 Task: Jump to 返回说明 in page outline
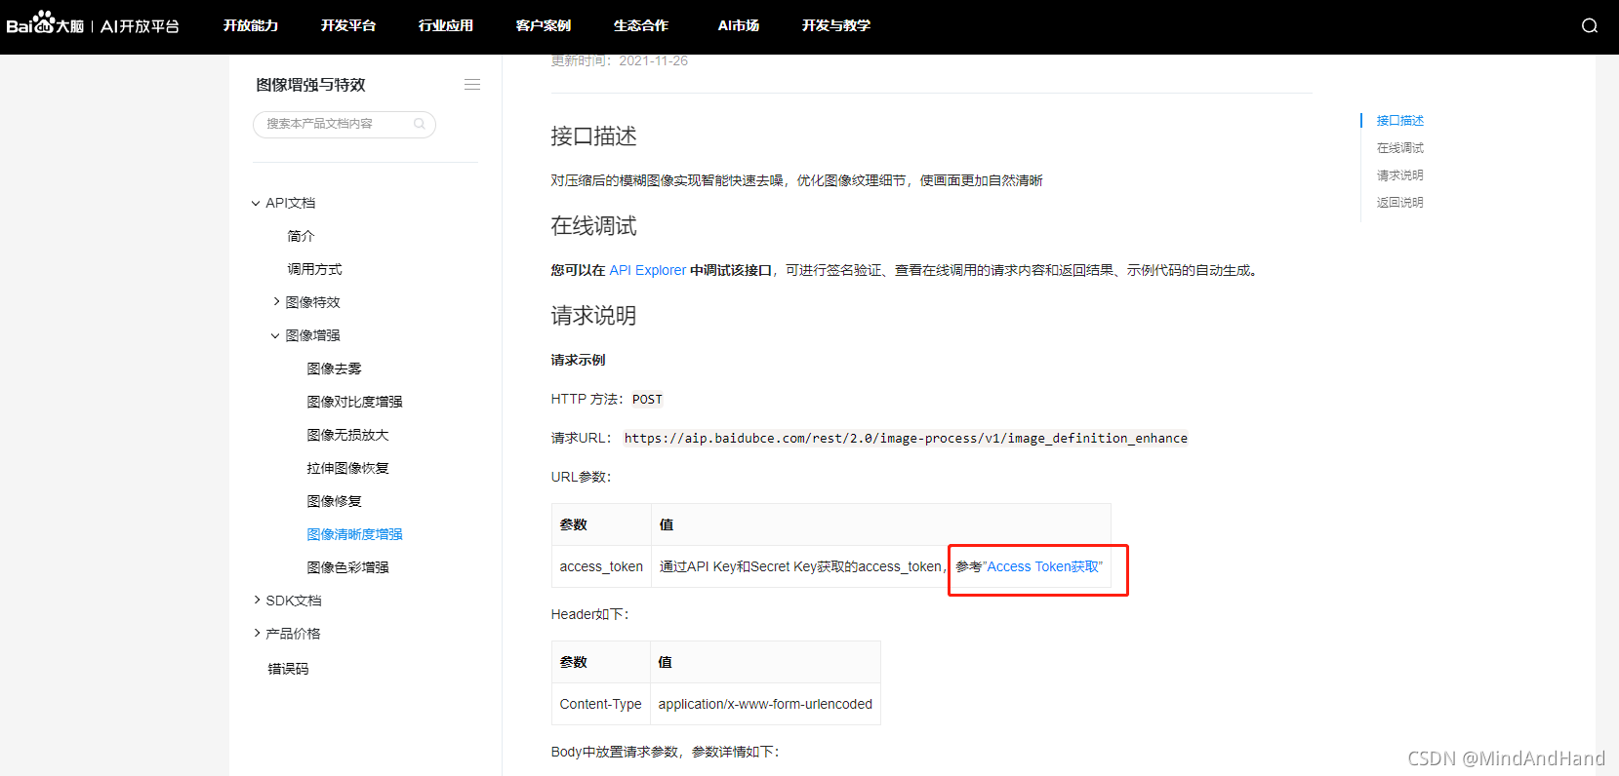[x=1399, y=203]
